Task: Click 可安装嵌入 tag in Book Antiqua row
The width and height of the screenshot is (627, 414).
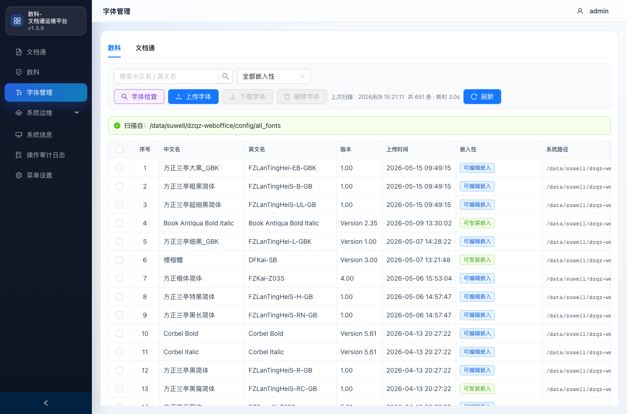Action: [x=477, y=223]
